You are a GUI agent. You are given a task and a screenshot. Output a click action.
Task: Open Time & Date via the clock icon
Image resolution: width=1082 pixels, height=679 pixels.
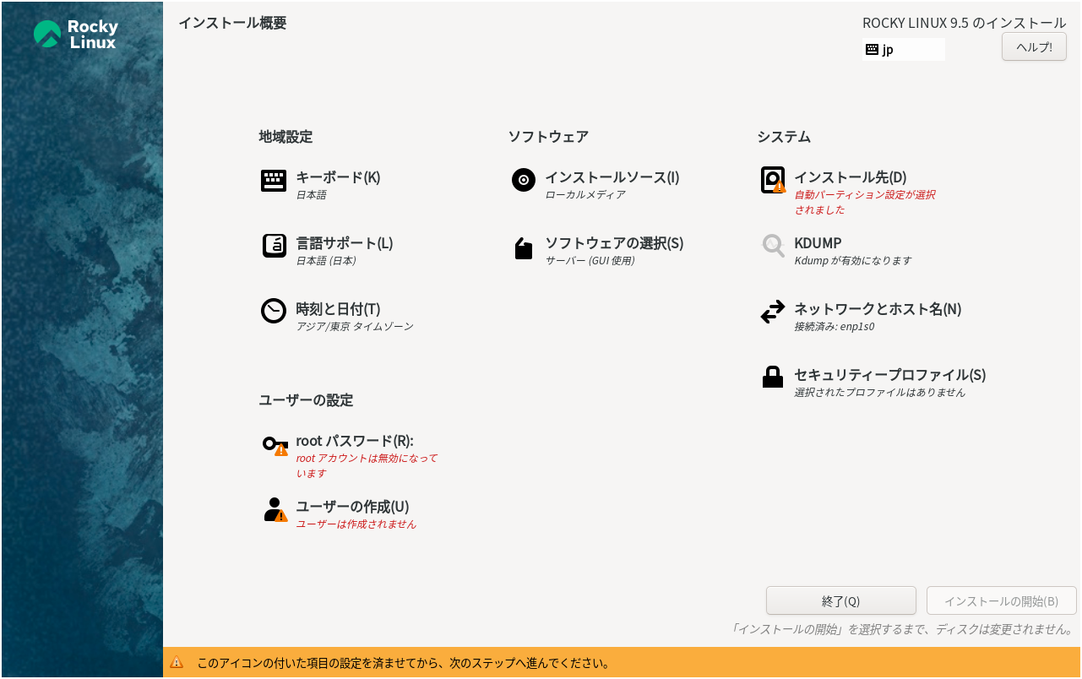coord(274,311)
